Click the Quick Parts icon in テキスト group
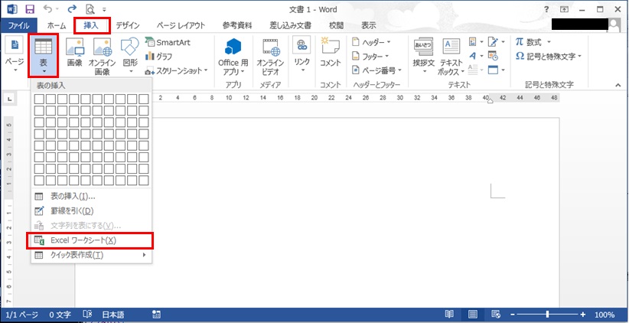The width and height of the screenshot is (629, 323). coord(476,42)
